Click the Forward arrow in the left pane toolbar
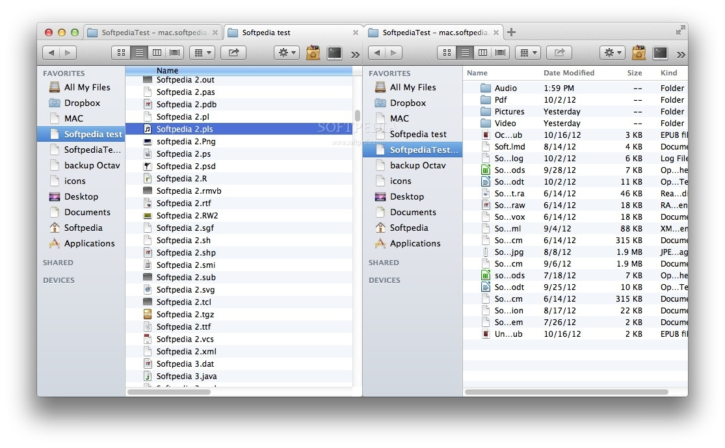This screenshot has height=448, width=725. click(x=68, y=53)
